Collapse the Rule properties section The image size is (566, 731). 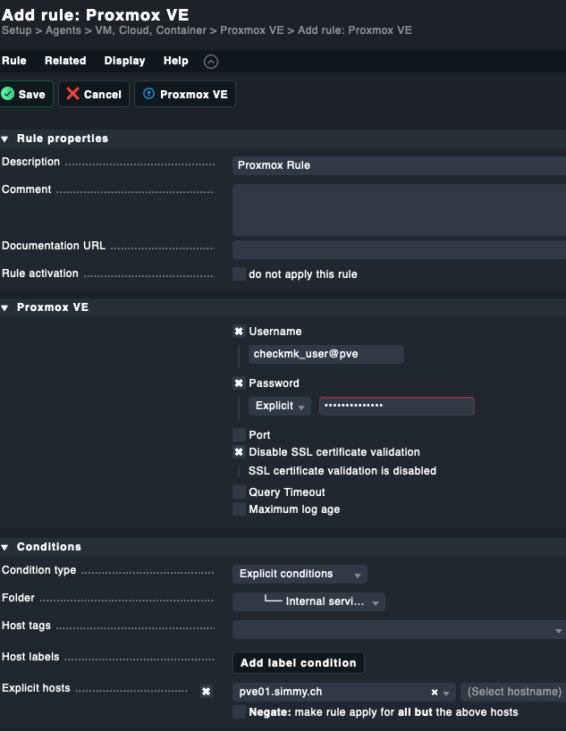coord(5,139)
